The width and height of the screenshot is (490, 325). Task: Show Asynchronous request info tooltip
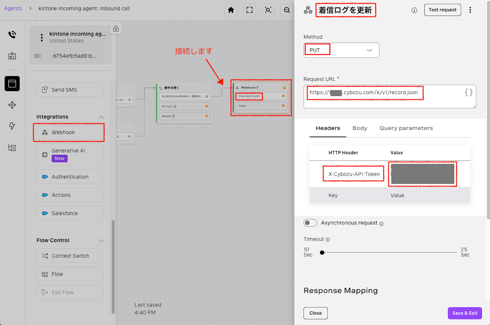(x=381, y=224)
